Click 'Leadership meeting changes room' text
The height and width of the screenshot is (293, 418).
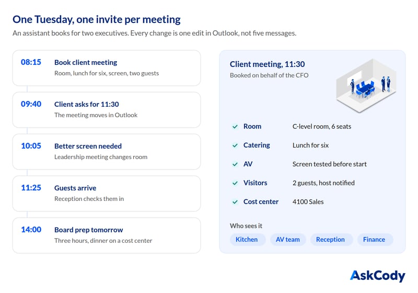click(100, 157)
